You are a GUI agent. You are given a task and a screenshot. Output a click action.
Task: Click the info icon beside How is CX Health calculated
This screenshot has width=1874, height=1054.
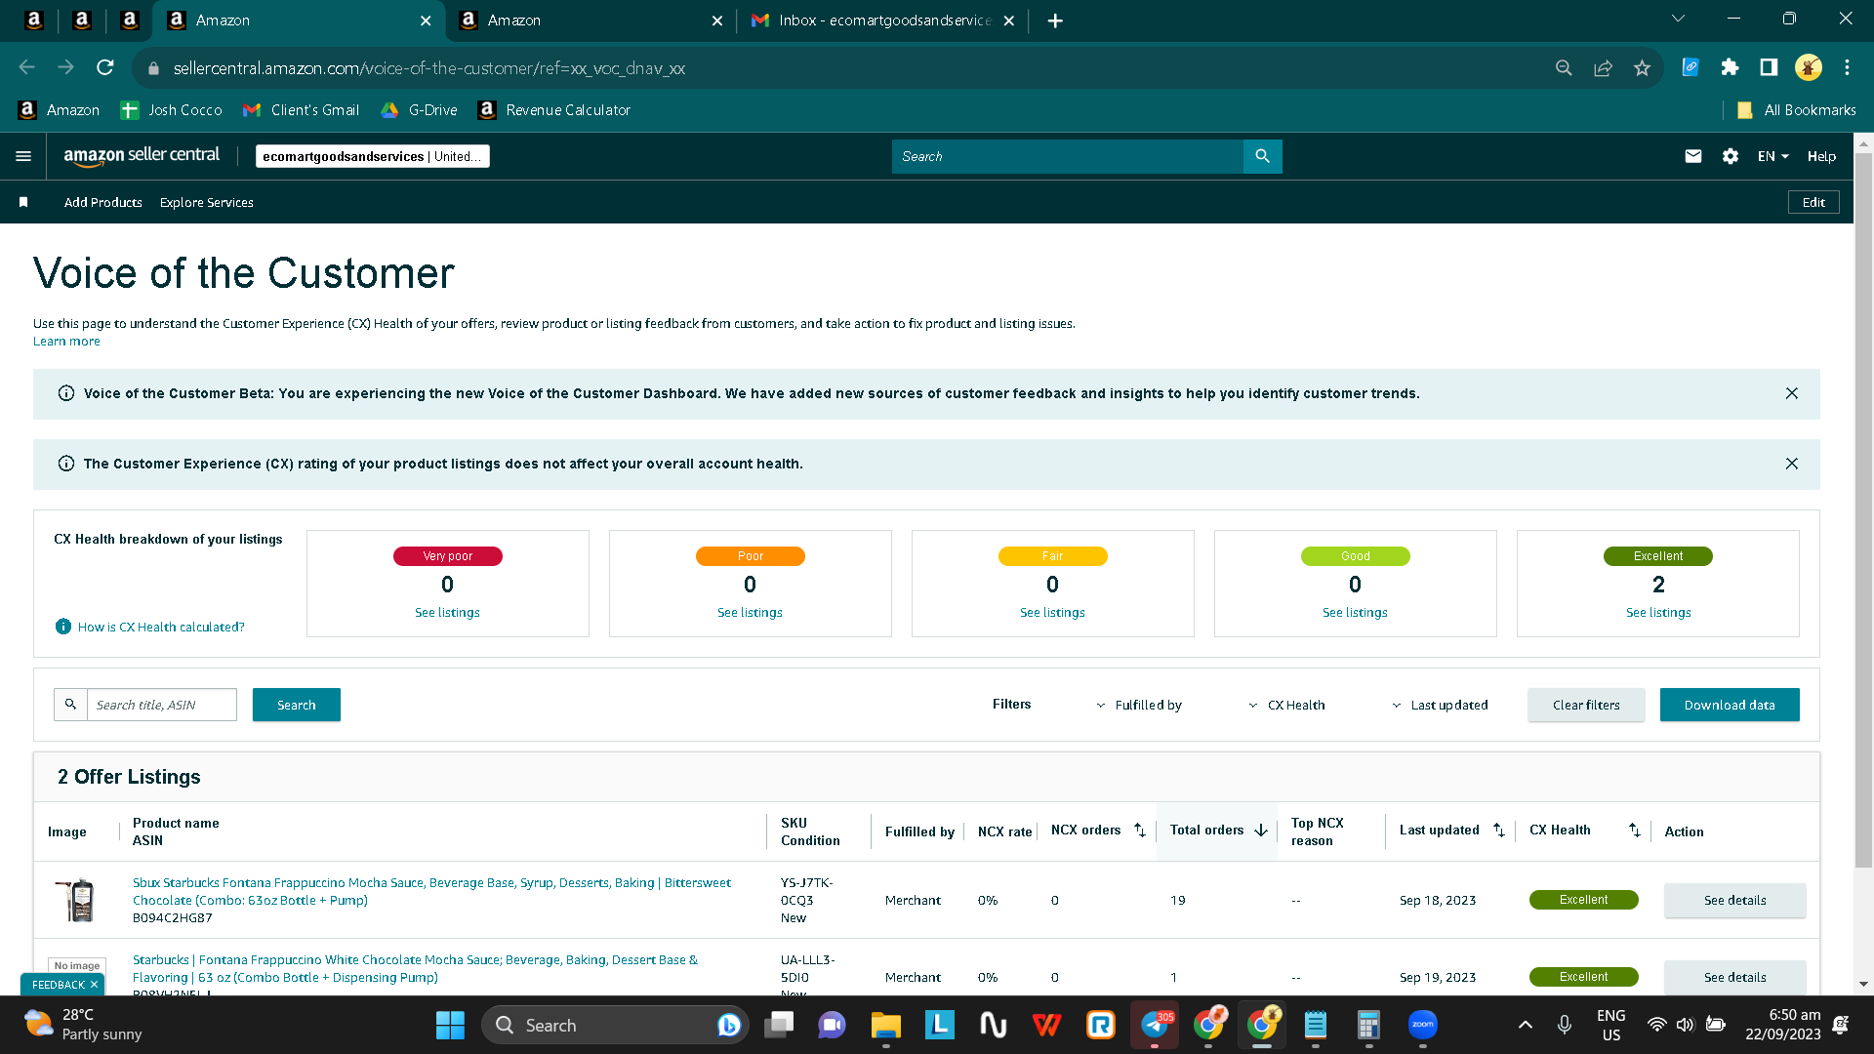63,627
